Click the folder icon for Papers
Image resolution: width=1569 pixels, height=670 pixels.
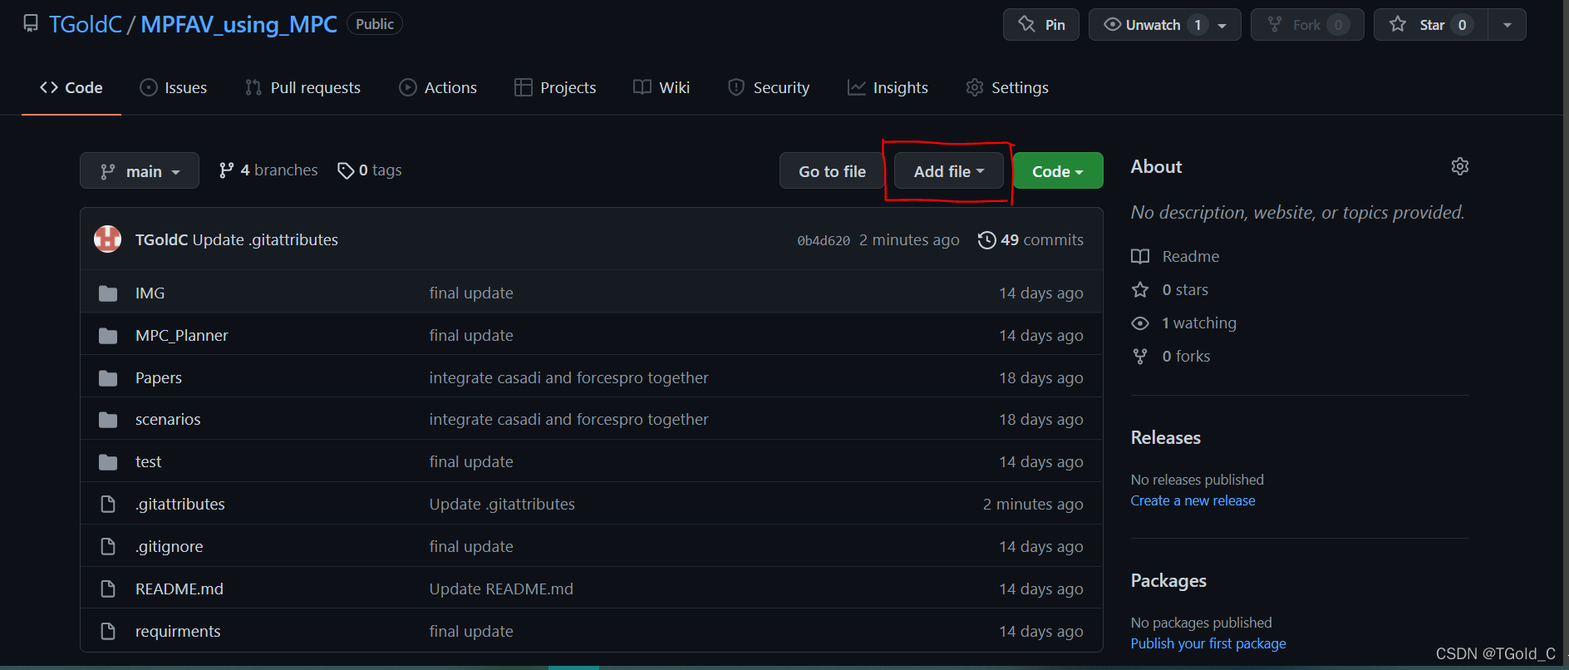108,377
